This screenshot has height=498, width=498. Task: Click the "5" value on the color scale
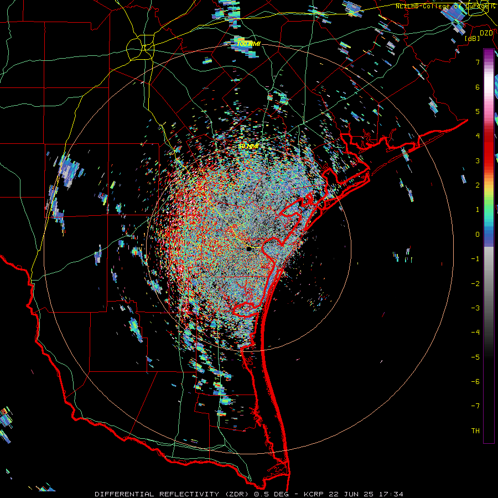tap(478, 111)
